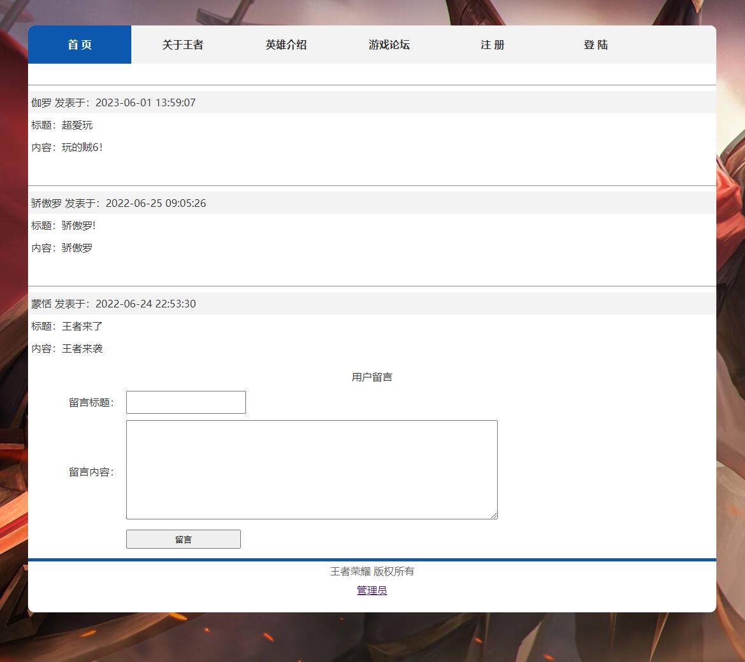Open the 登陆 page
The height and width of the screenshot is (662, 745).
click(x=596, y=45)
